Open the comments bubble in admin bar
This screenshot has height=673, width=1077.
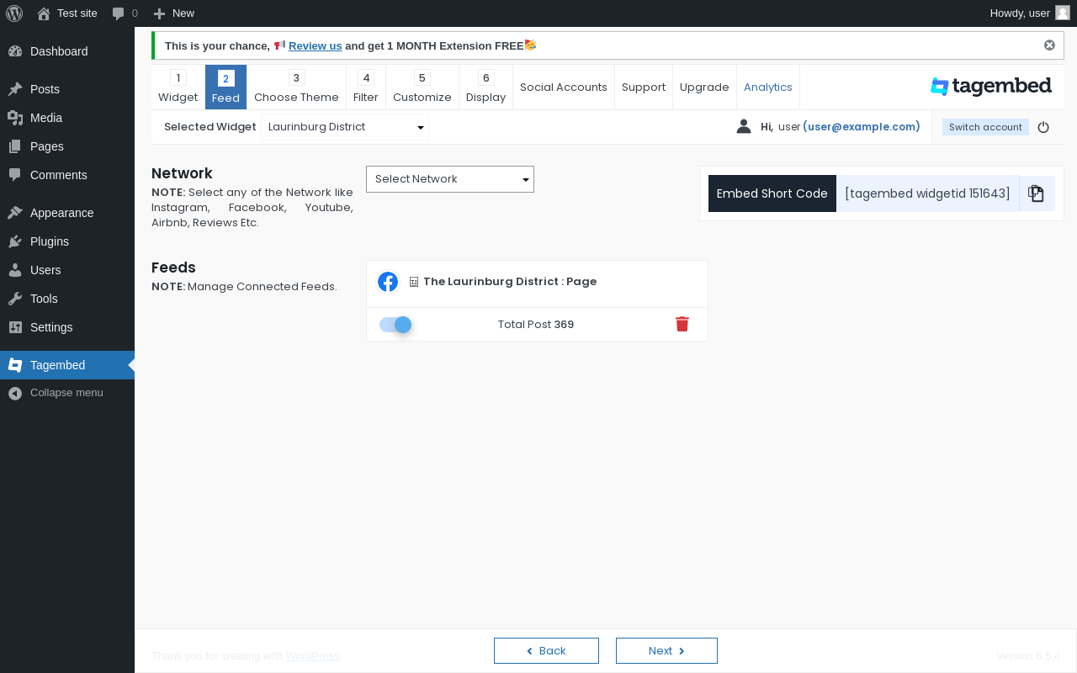(x=119, y=13)
